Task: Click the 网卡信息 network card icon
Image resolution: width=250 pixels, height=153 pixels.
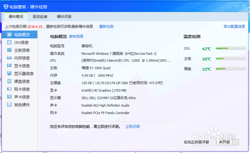Action: [x=9, y=89]
